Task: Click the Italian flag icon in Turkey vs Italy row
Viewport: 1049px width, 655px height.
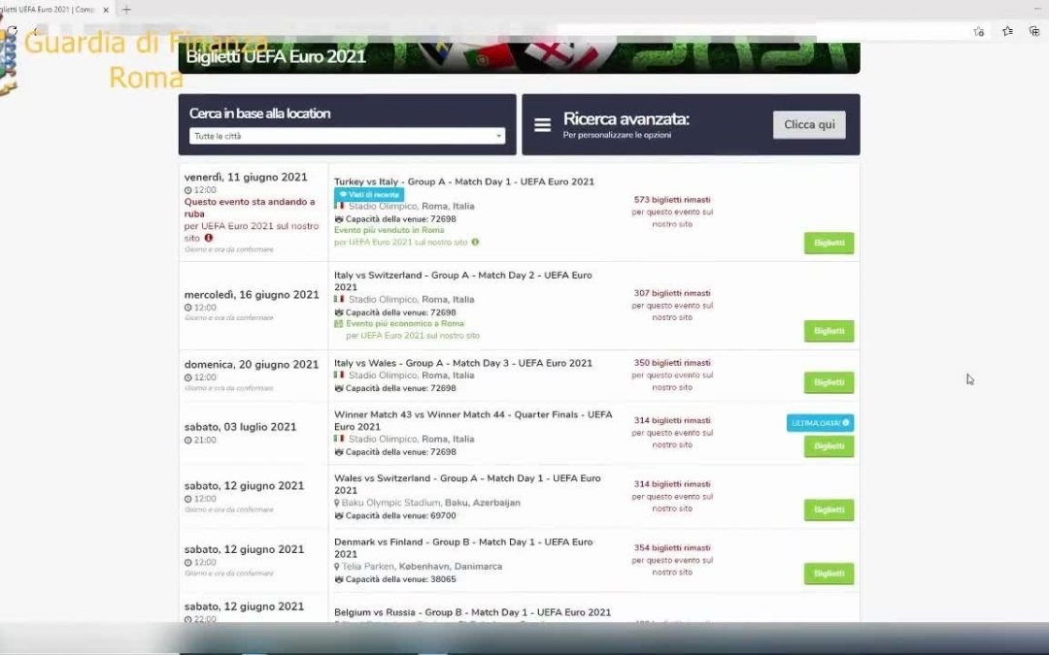Action: [339, 206]
